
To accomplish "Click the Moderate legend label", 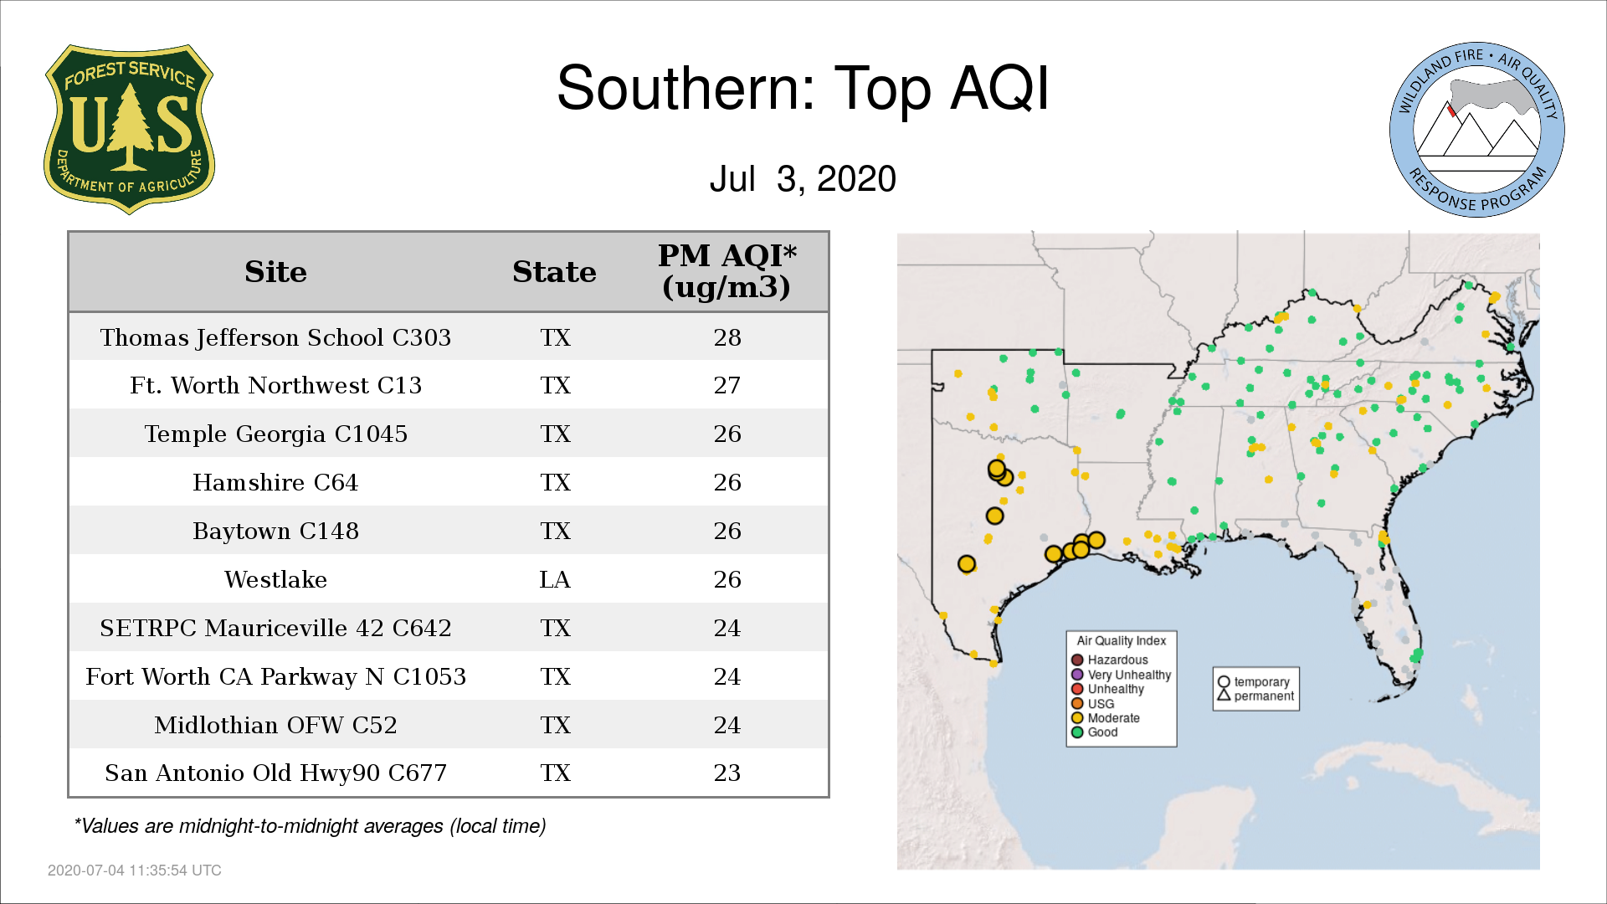I will 1113,718.
